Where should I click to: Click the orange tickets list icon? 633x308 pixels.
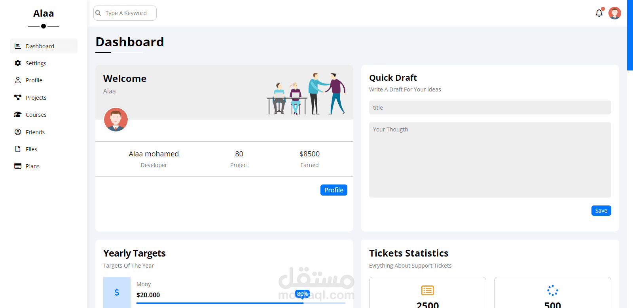[428, 291]
